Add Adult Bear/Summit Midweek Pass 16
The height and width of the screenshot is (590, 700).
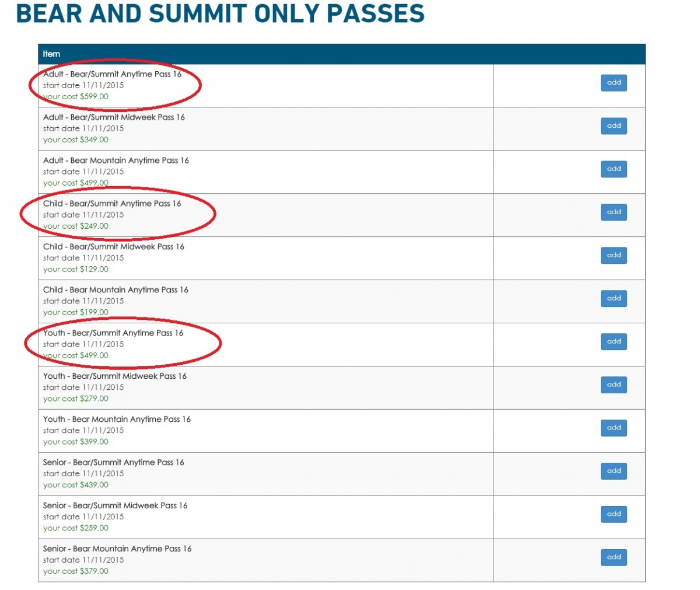(614, 126)
